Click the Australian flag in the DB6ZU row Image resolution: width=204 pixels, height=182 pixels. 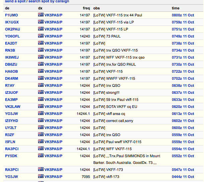click(41, 64)
